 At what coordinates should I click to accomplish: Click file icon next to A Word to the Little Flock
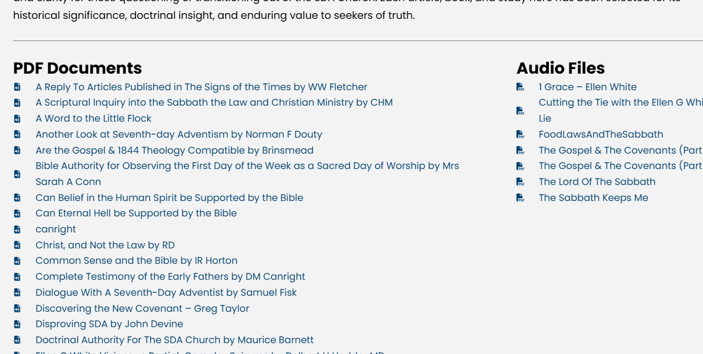click(x=17, y=119)
